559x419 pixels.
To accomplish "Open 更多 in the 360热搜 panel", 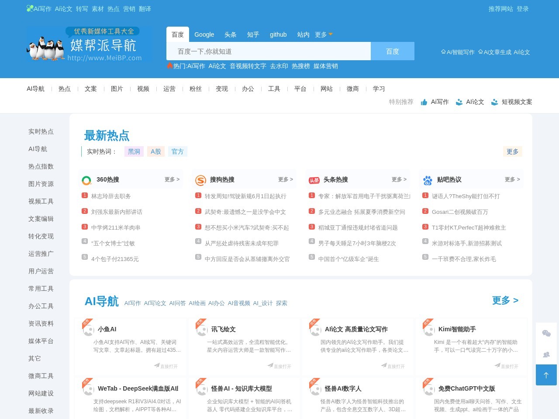I will [172, 179].
